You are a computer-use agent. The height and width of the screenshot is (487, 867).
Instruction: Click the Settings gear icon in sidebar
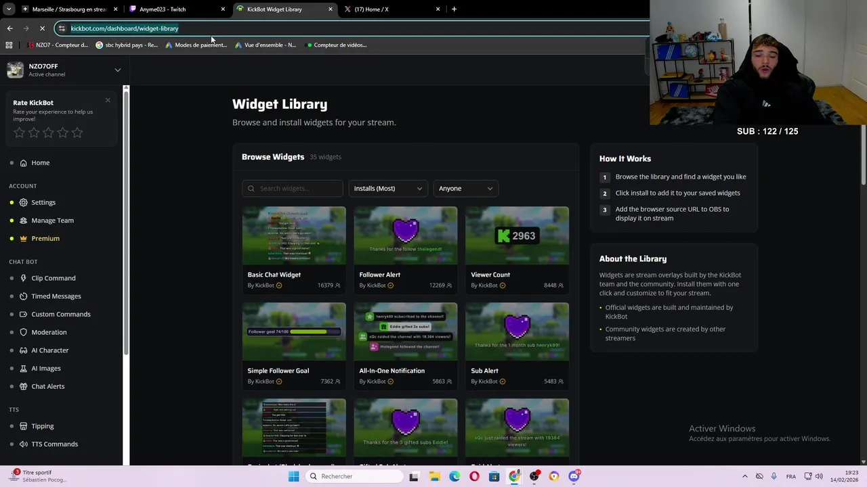(24, 202)
